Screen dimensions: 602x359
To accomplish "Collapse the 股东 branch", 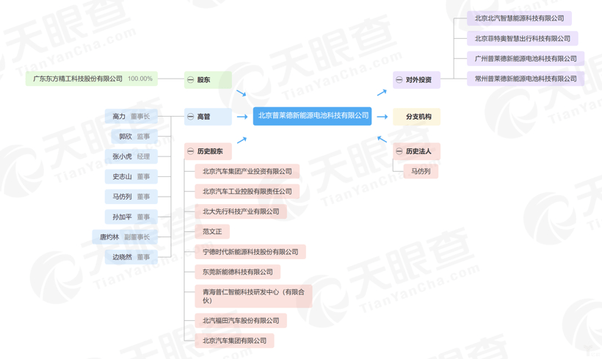I will coord(190,80).
